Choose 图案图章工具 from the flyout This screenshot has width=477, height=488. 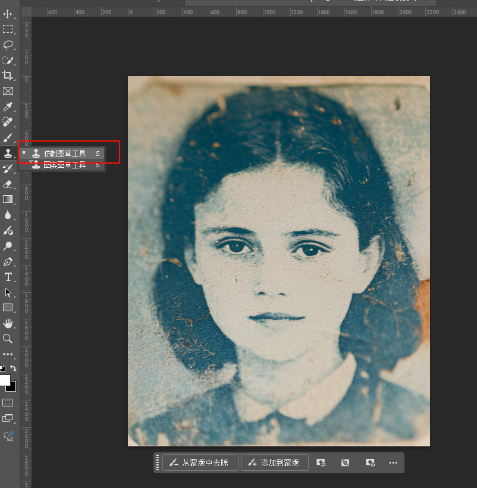(64, 165)
